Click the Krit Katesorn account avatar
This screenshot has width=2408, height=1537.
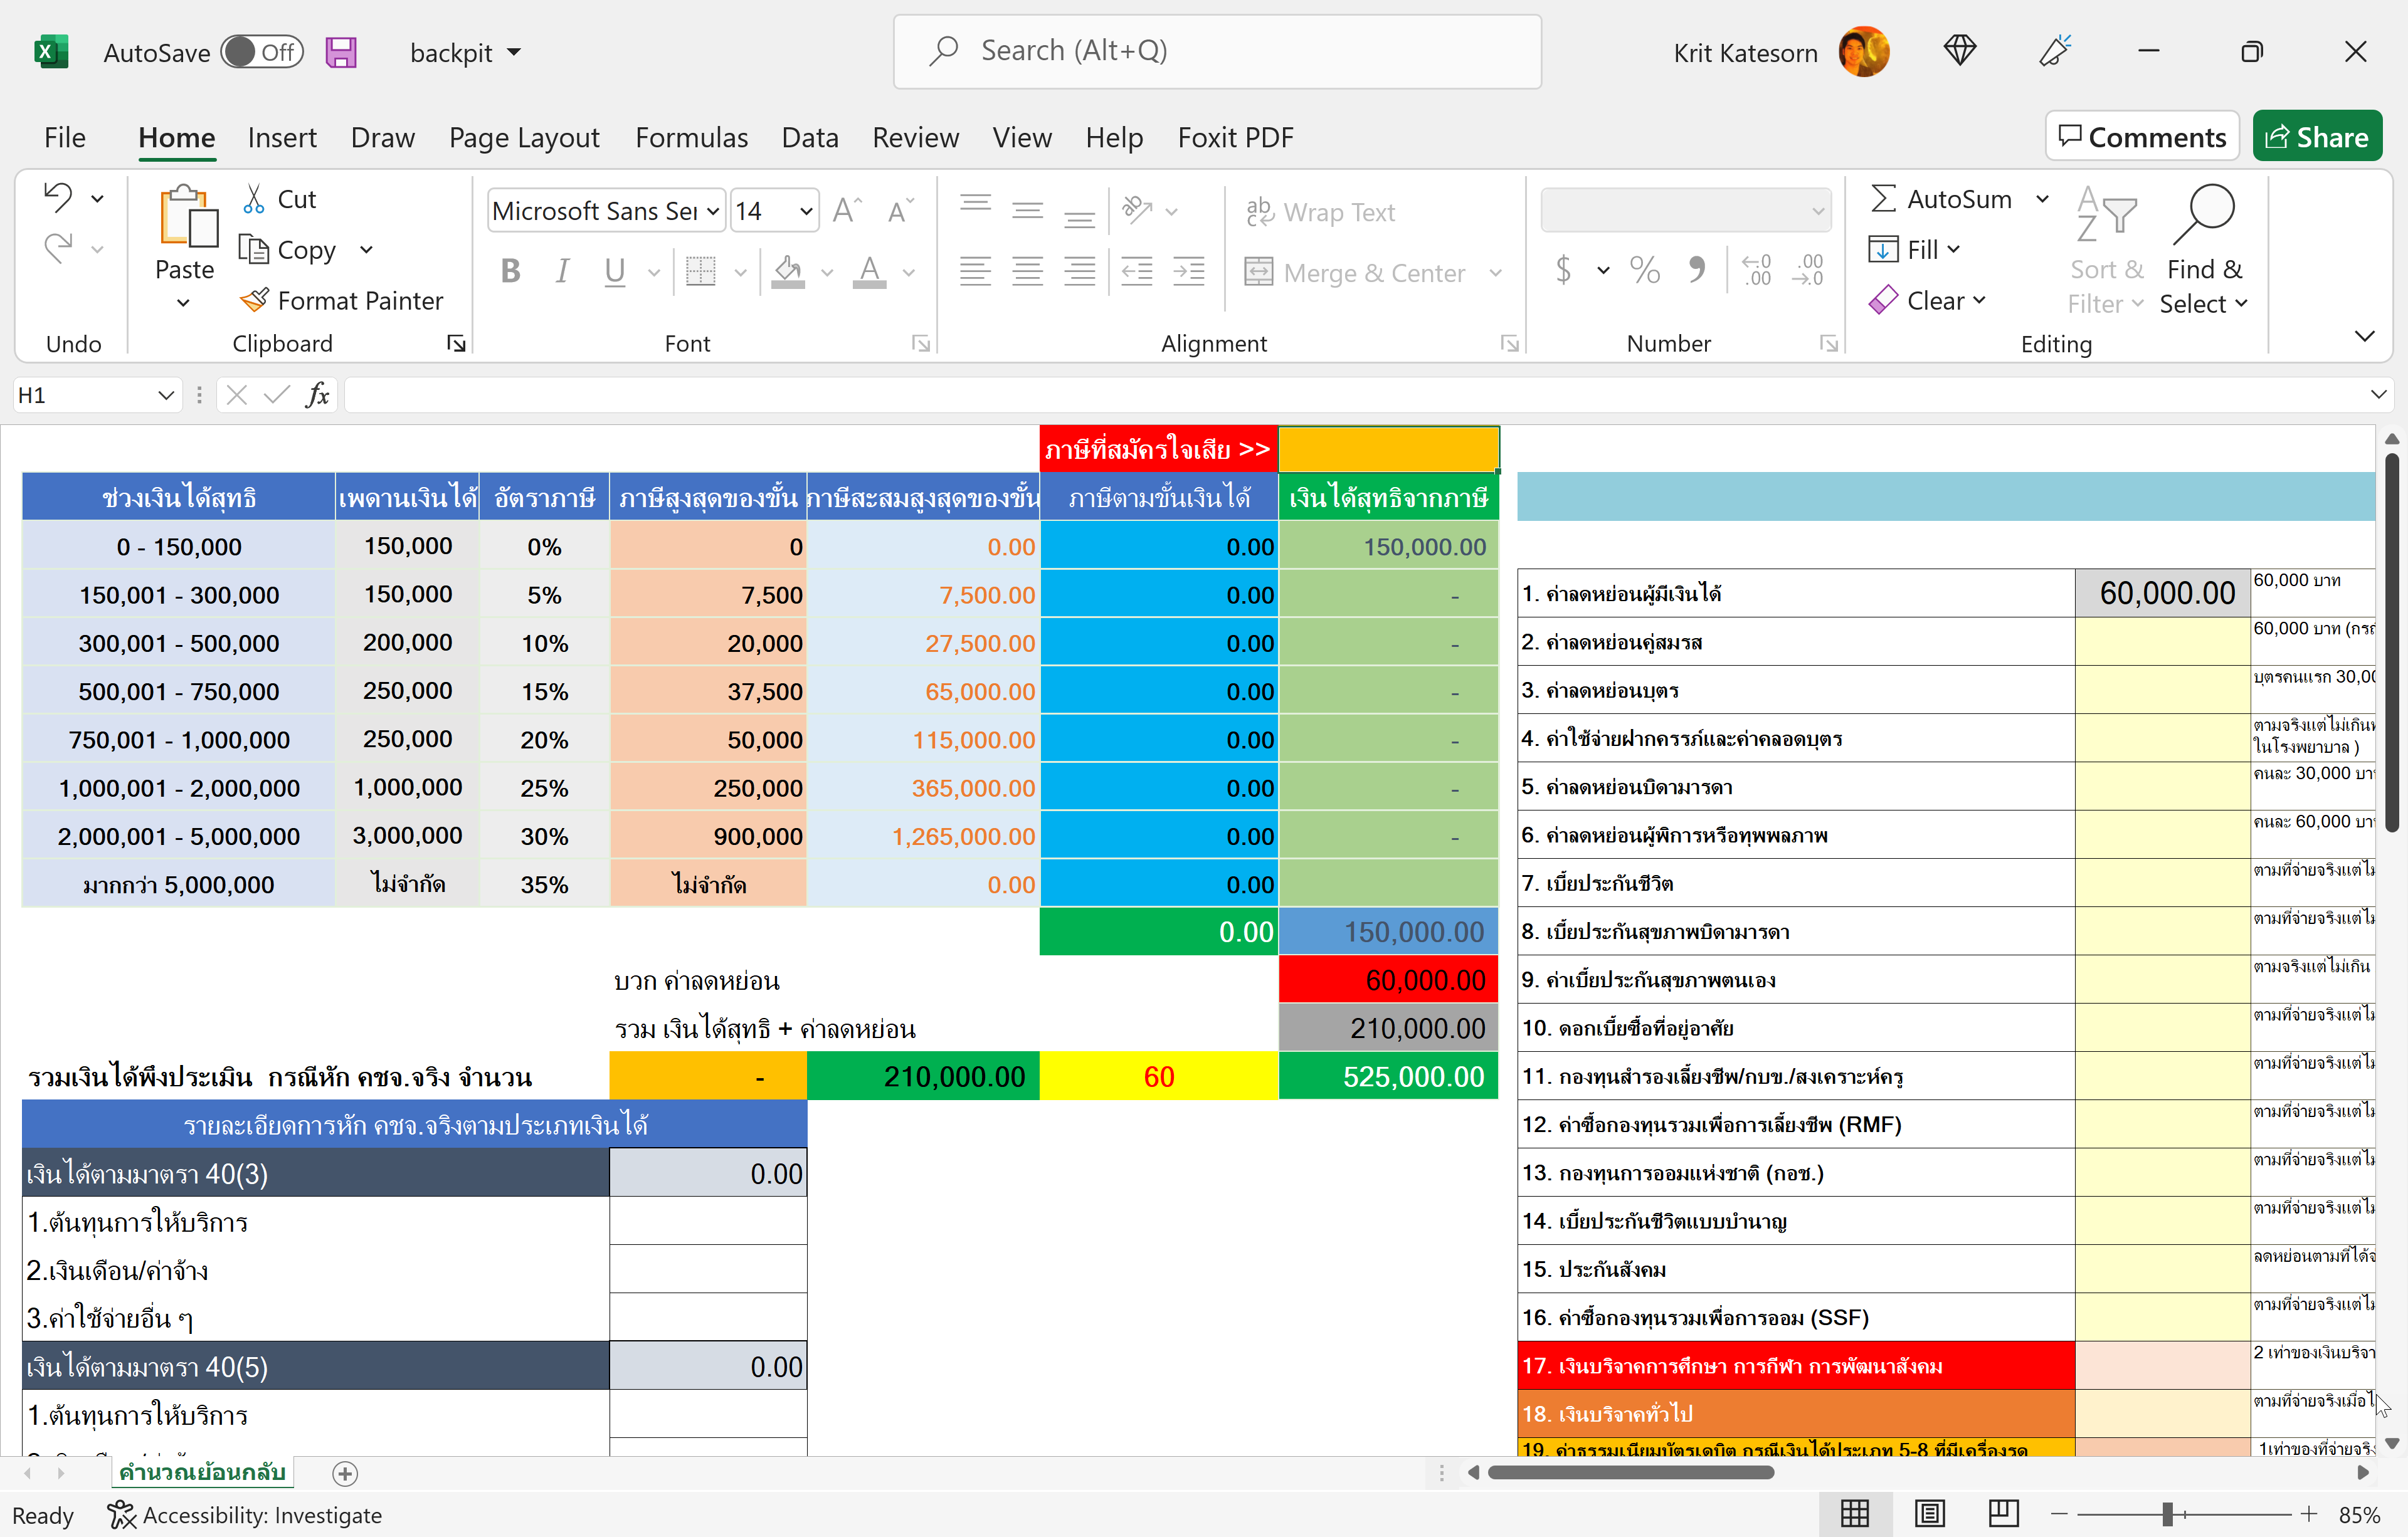click(x=1864, y=52)
